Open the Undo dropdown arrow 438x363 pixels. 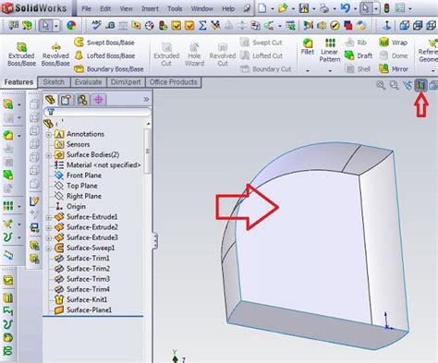(355, 9)
